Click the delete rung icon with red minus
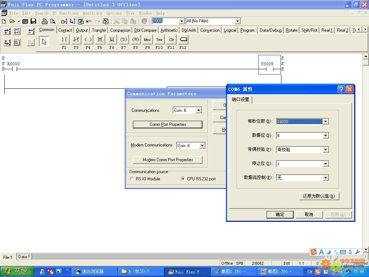The image size is (369, 277). pyautogui.click(x=31, y=31)
